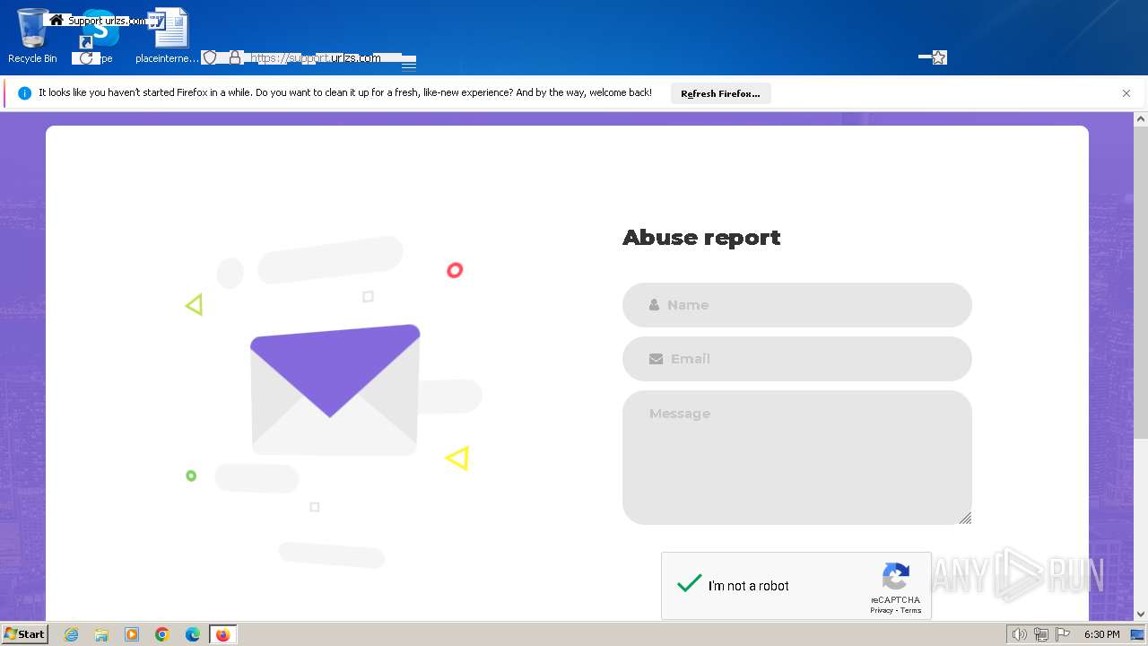Click the reCAPTCHA logo
This screenshot has width=1148, height=646.
point(896,577)
